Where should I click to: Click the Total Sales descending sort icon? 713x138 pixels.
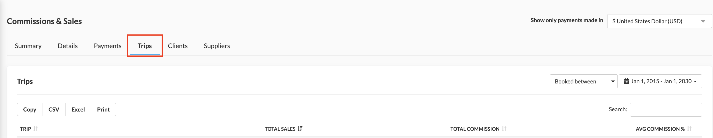[300, 129]
